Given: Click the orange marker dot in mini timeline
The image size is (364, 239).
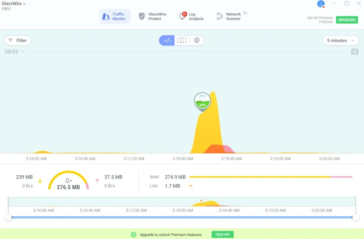Looking at the screenshot, I should [201, 201].
